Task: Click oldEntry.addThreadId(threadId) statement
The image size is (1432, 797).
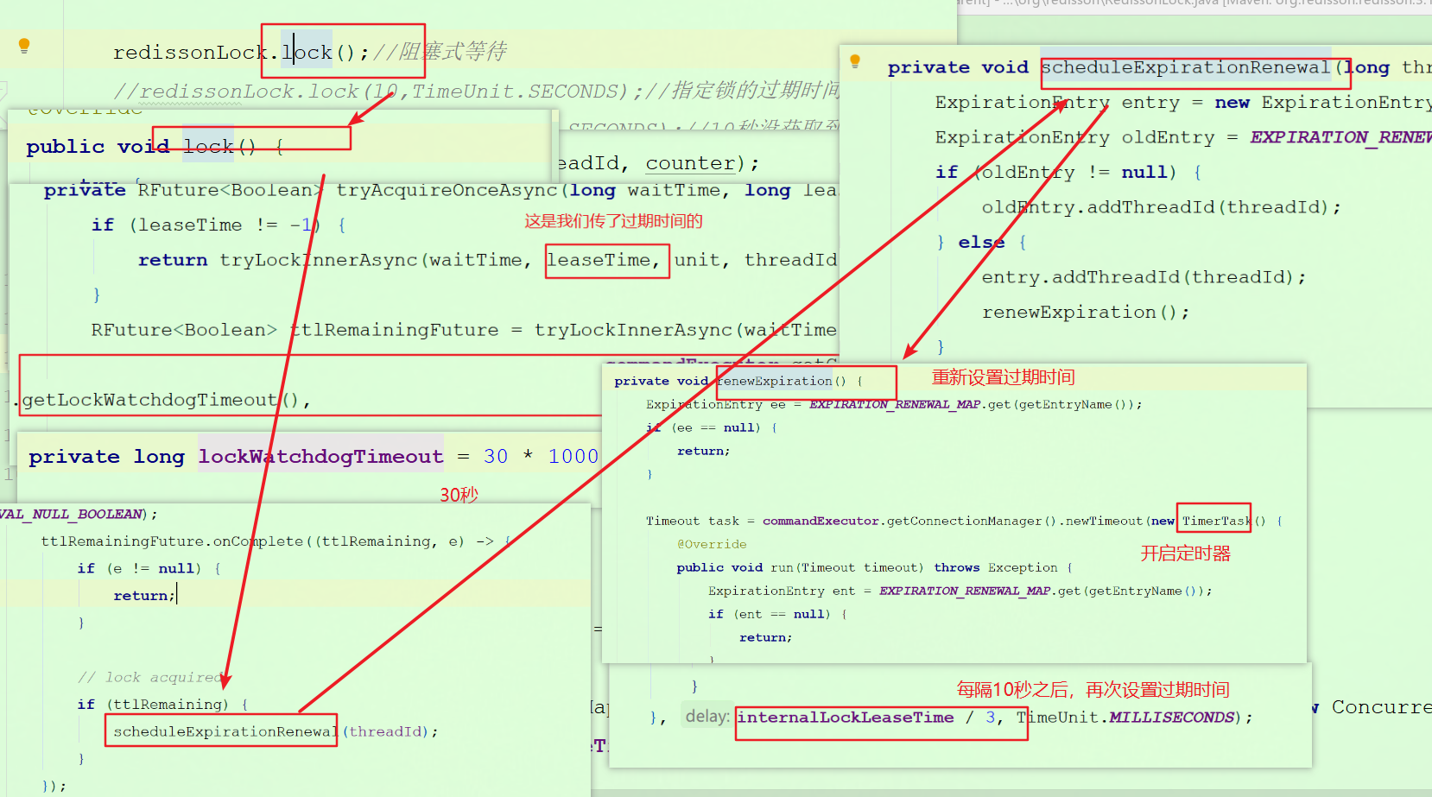Action: pos(1162,207)
